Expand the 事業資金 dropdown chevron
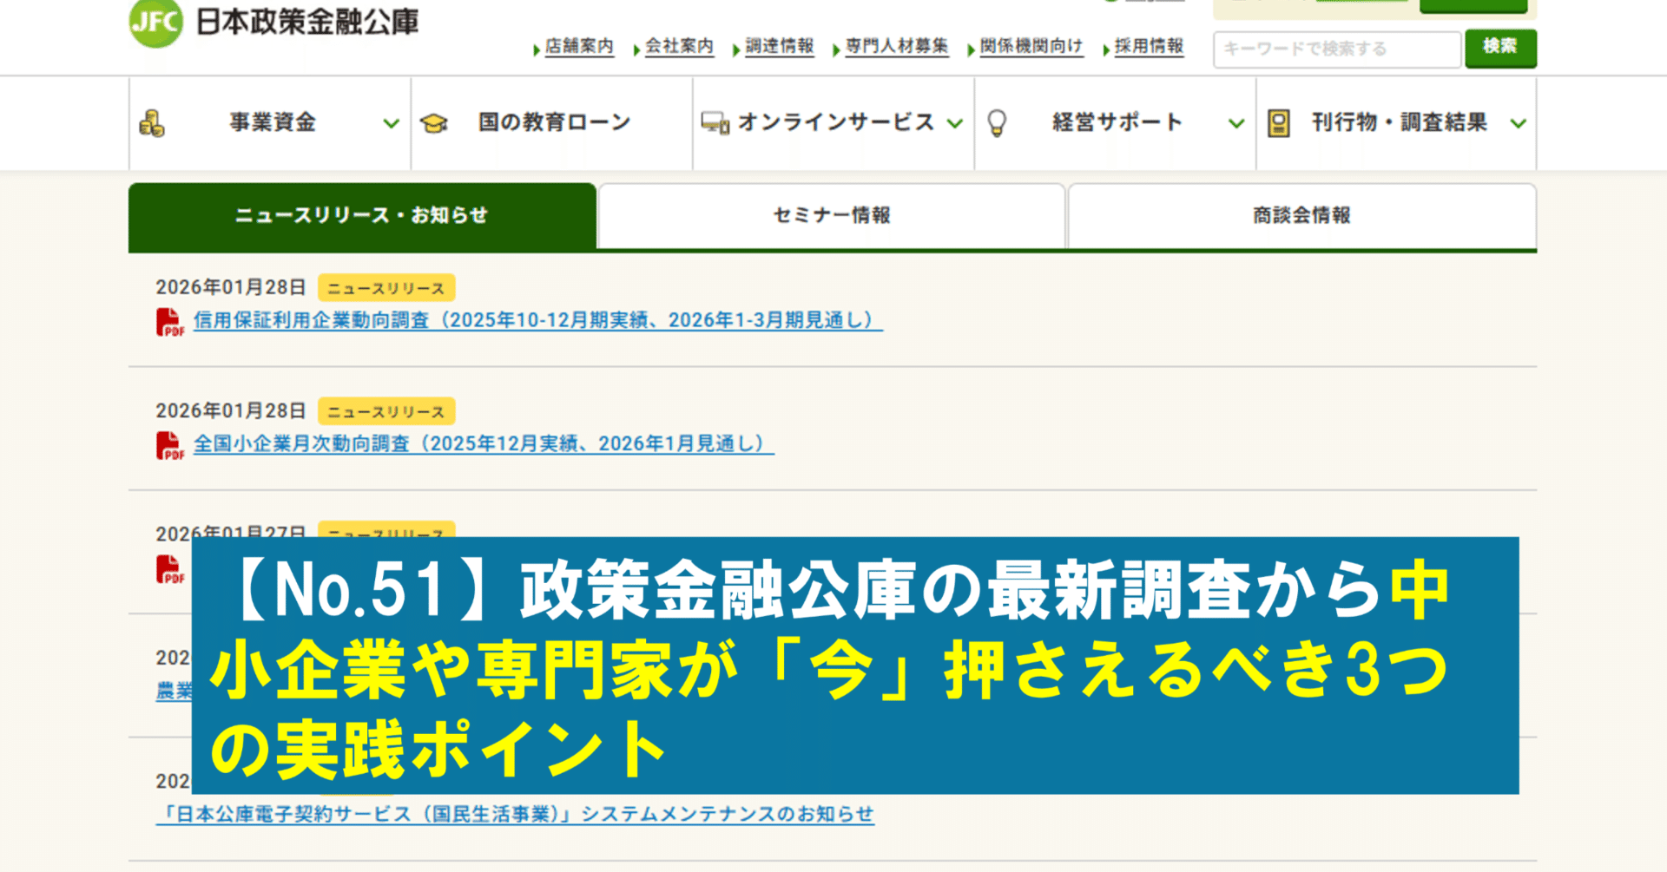The height and width of the screenshot is (872, 1667). 390,123
